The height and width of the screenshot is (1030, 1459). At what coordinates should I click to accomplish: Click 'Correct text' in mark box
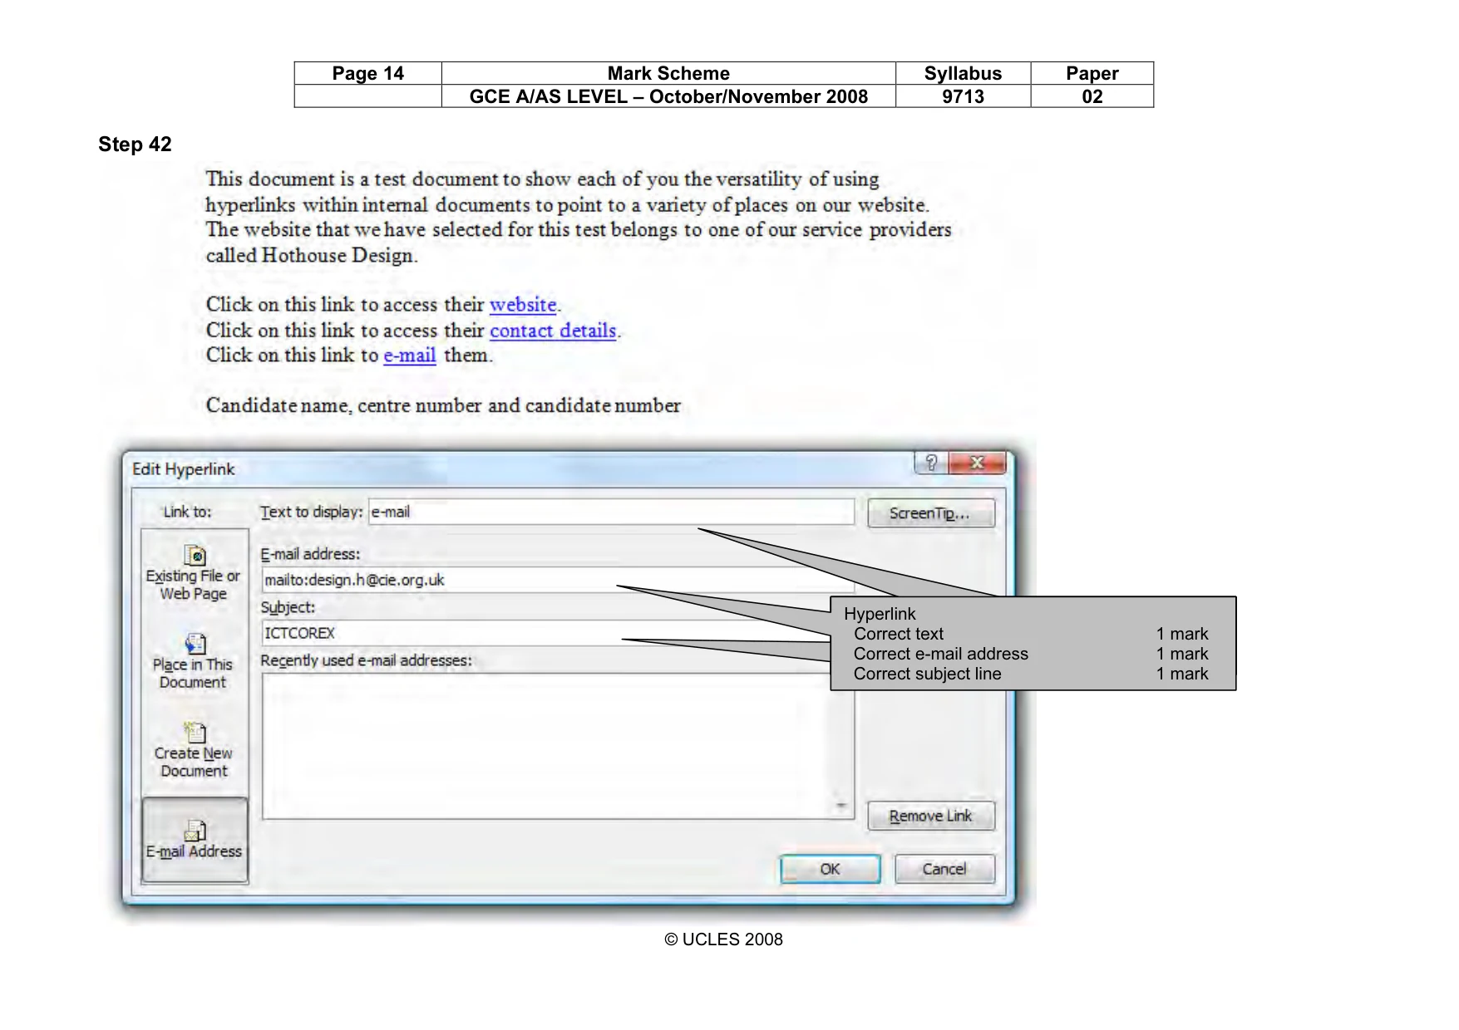(x=899, y=634)
